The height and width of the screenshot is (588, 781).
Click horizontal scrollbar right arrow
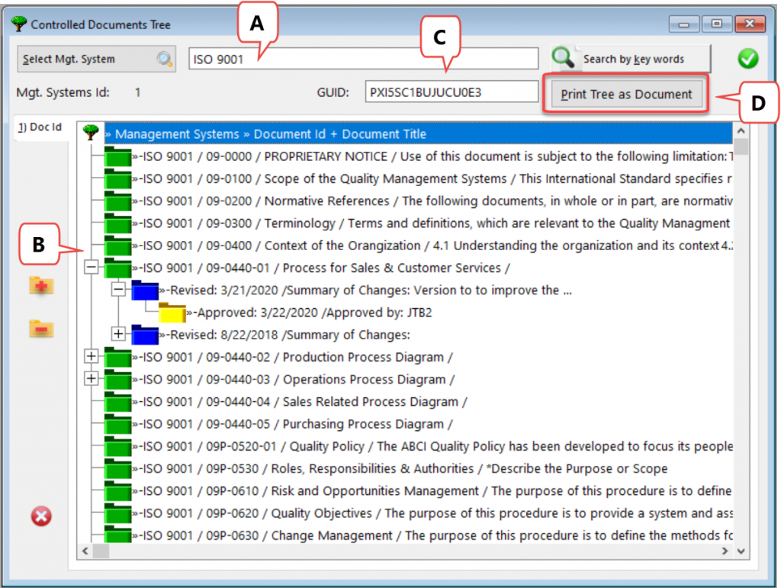[x=725, y=551]
